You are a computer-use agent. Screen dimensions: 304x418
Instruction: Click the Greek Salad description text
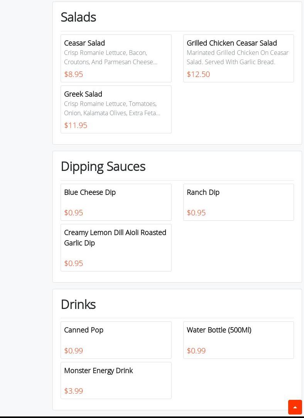coord(112,108)
